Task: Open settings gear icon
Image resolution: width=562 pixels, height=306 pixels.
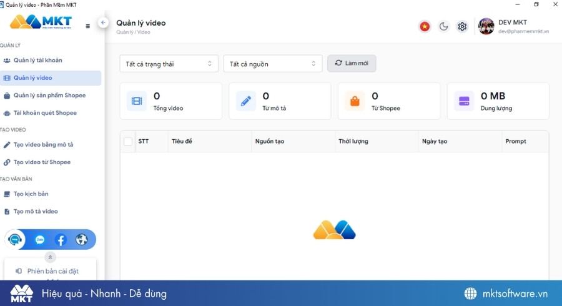Action: (462, 26)
